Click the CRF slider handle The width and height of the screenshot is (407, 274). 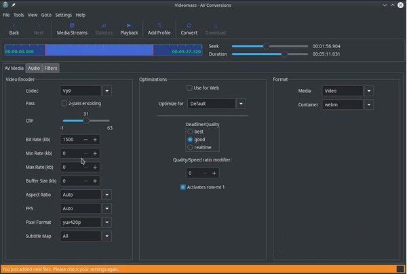[86, 121]
